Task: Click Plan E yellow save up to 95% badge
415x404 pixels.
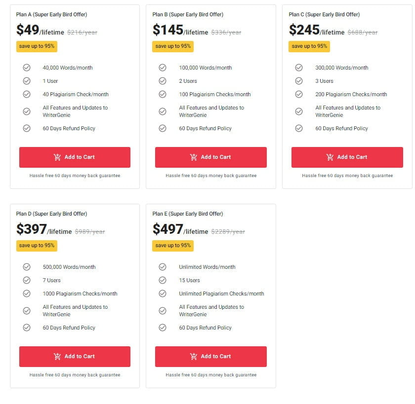Action: [173, 246]
